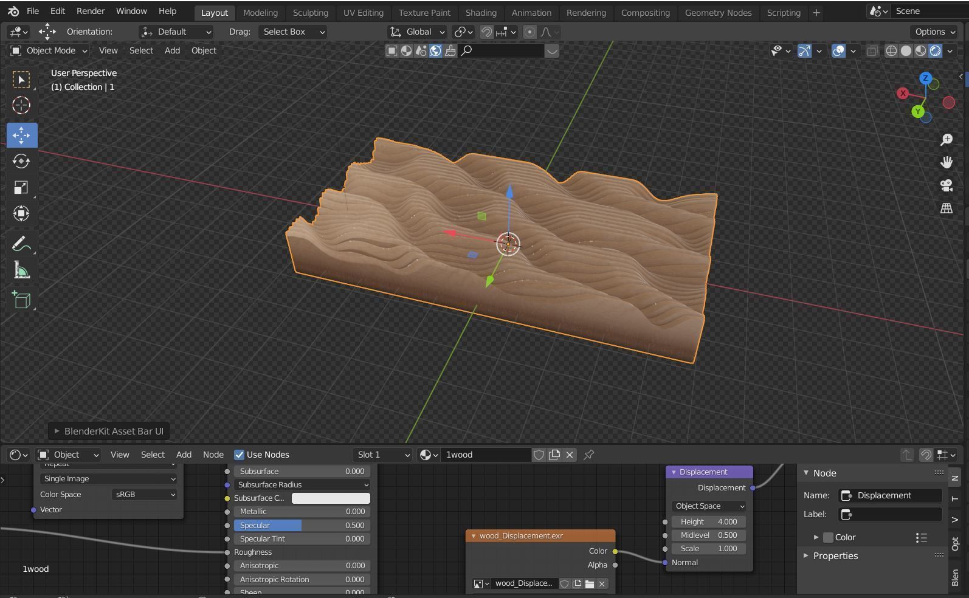Open the Drag Select Box dropdown
This screenshot has height=598, width=969.
[x=294, y=32]
